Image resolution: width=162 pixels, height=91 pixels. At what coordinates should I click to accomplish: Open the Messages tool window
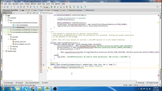point(8,83)
